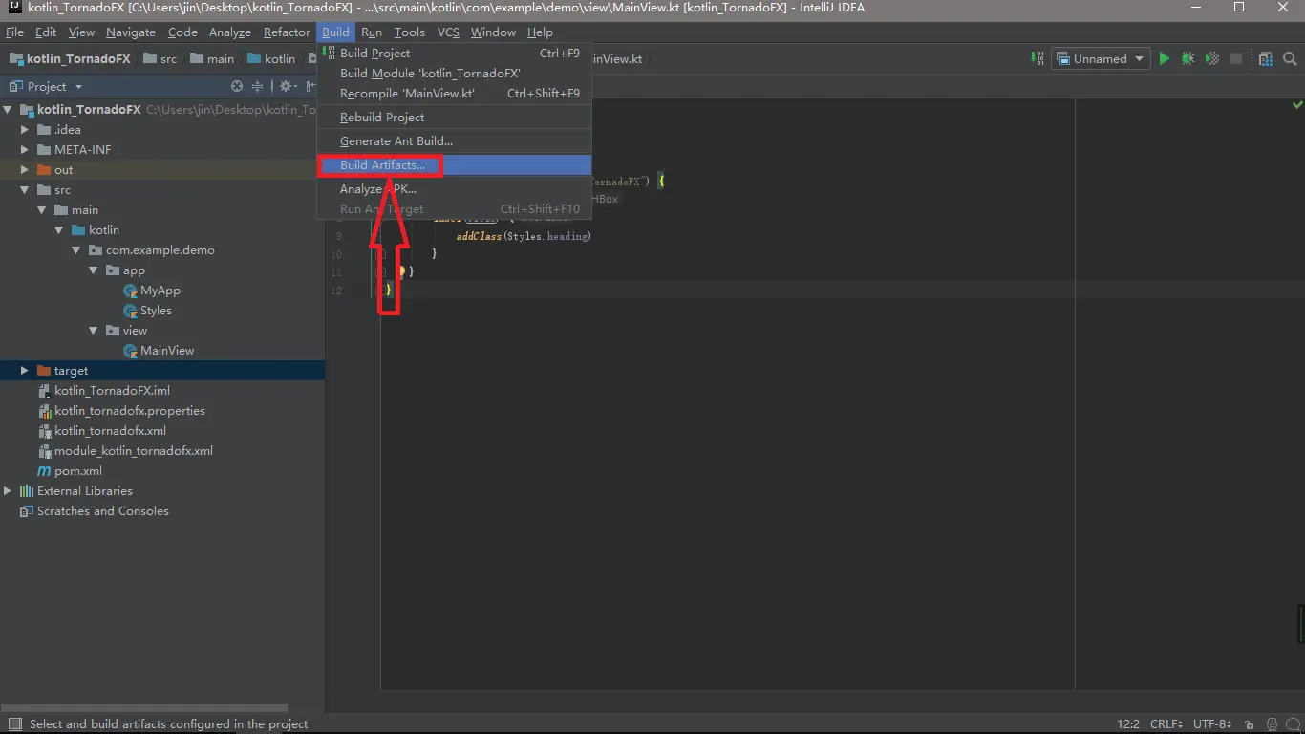Expand the .idea folder

[25, 130]
